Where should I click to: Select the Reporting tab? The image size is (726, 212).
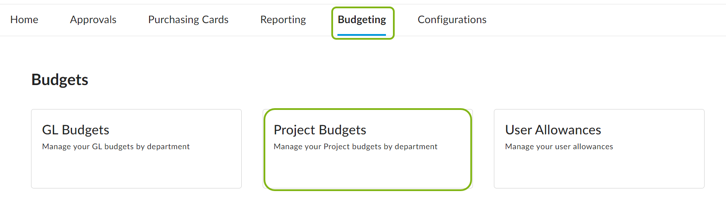(283, 20)
